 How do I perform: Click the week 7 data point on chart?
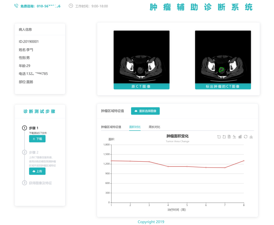[225, 168]
